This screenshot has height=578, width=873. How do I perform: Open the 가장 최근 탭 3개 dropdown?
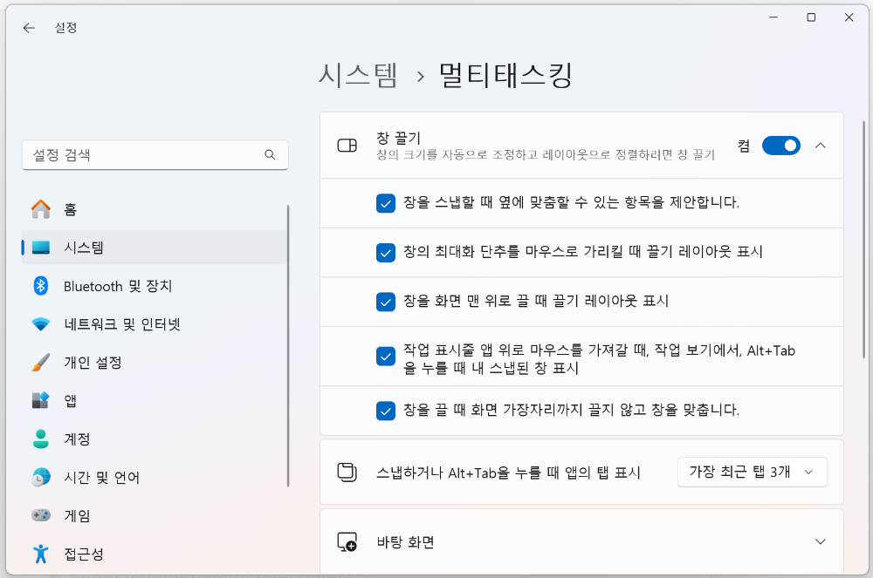tap(752, 472)
